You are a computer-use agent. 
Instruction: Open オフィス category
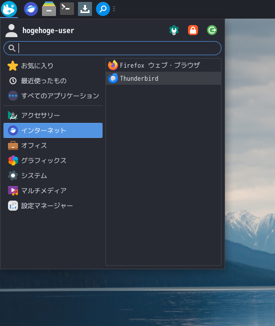53,145
